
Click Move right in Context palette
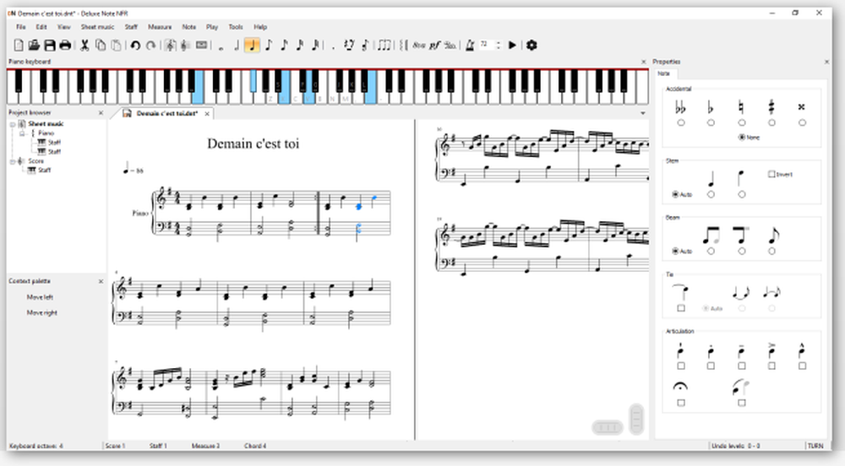pyautogui.click(x=42, y=312)
